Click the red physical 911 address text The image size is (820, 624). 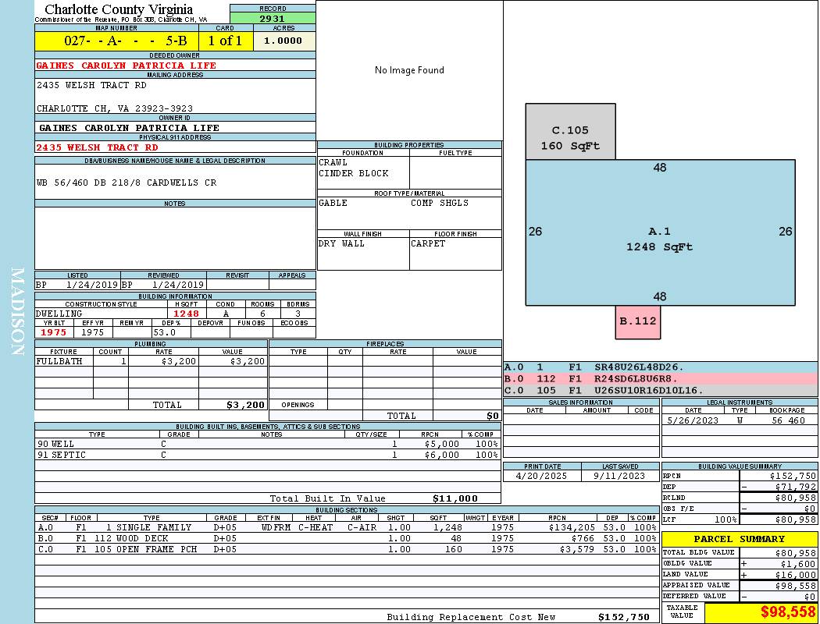[x=98, y=147]
